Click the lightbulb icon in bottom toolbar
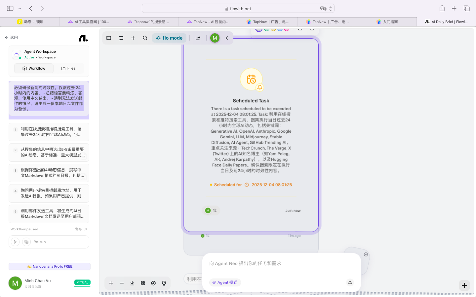The height and width of the screenshot is (297, 476). 164,283
